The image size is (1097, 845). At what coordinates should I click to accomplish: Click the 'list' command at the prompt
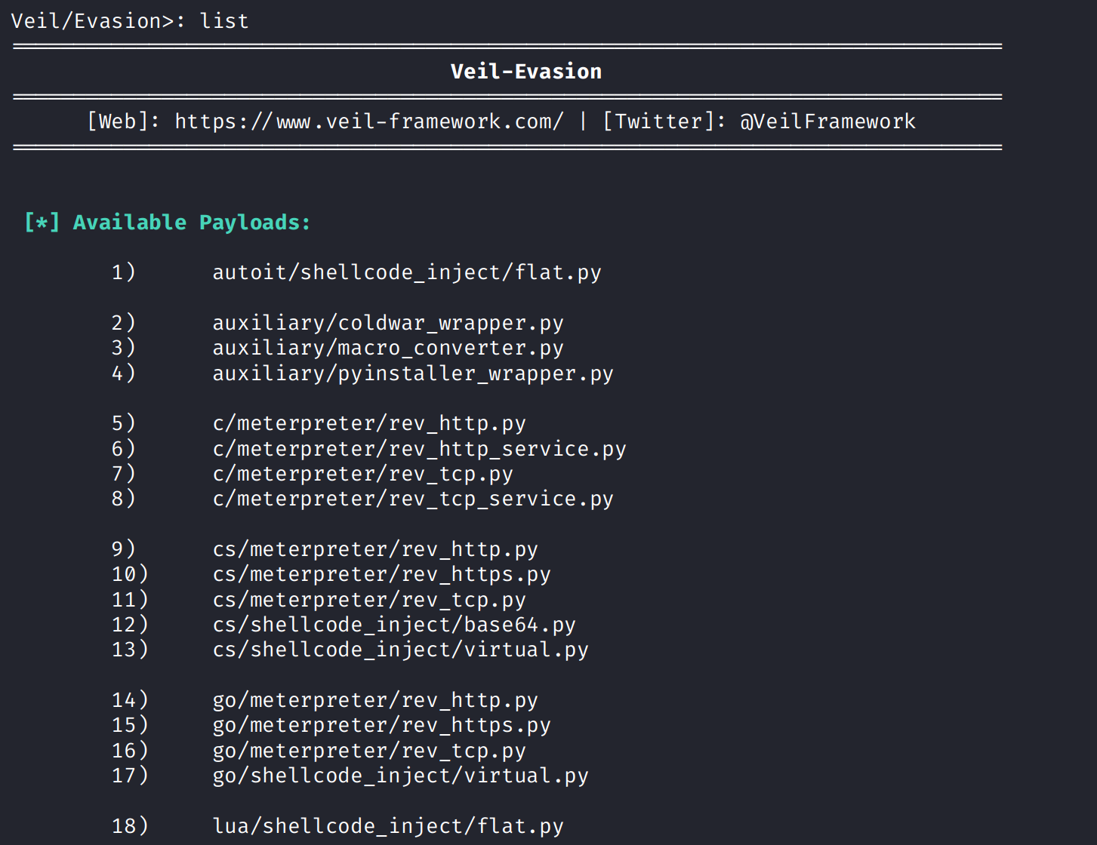[224, 21]
